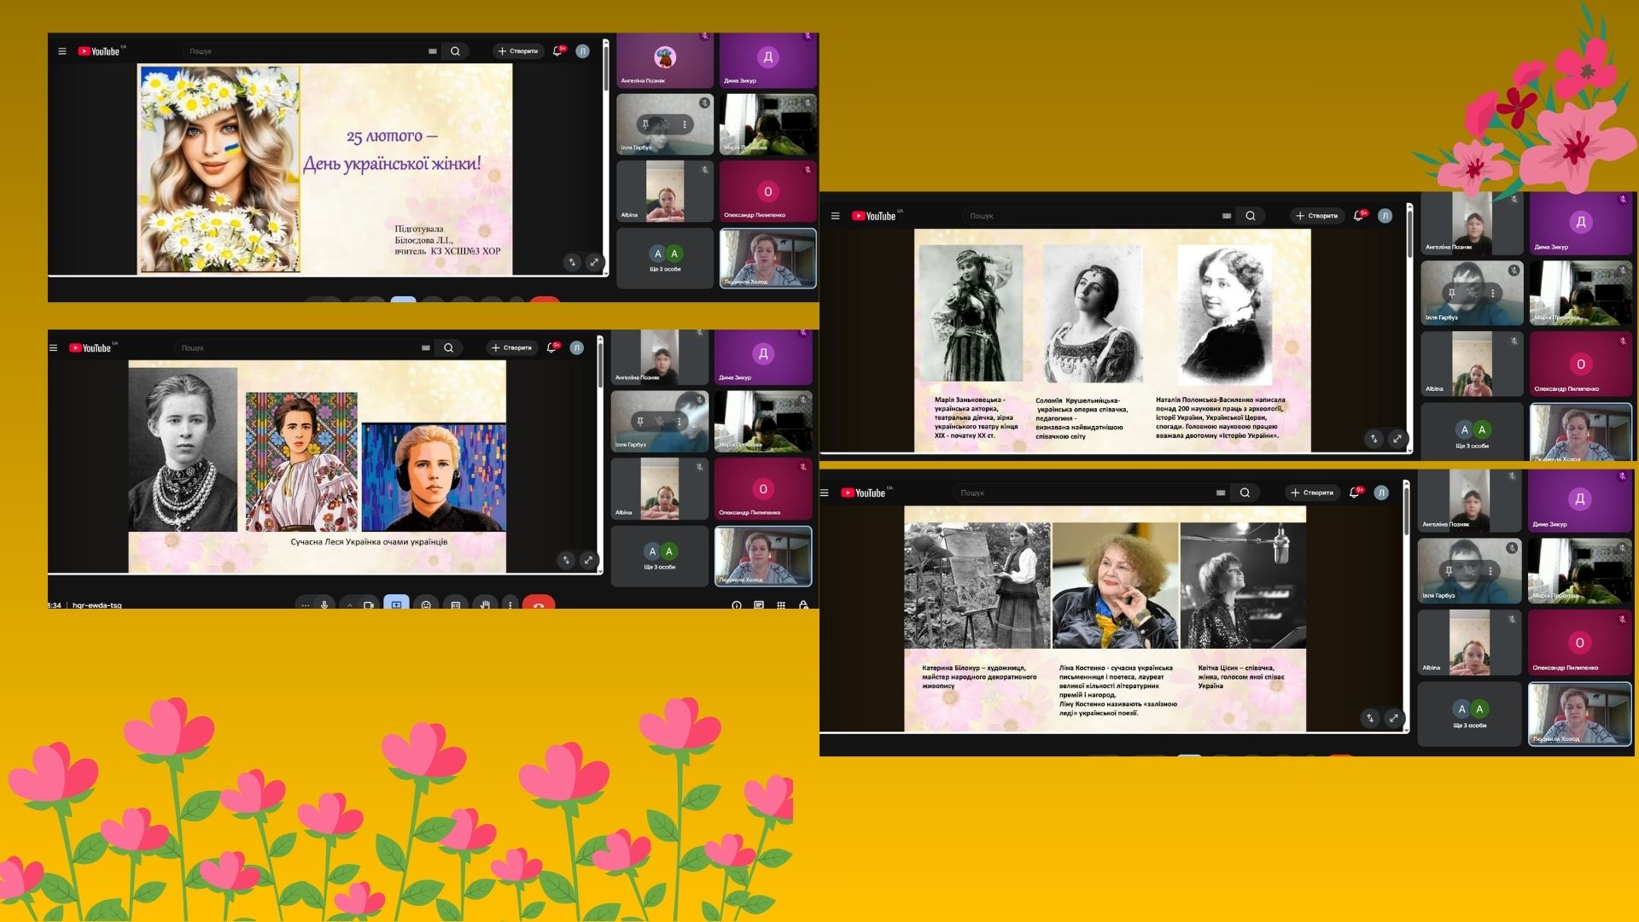Screen dimensions: 1639x922
Task: Click the red hang up call button
Action: [x=539, y=604]
